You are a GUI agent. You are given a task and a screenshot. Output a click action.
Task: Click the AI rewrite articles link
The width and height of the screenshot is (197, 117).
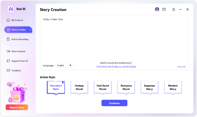pos(116,66)
